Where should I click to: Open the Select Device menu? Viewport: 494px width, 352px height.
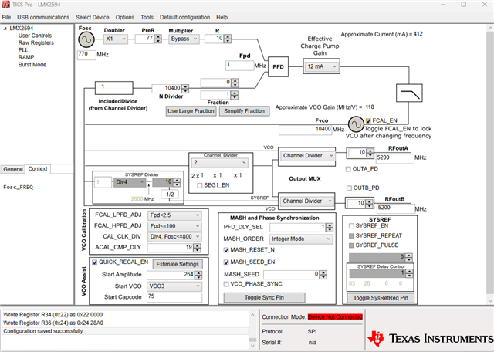[93, 17]
